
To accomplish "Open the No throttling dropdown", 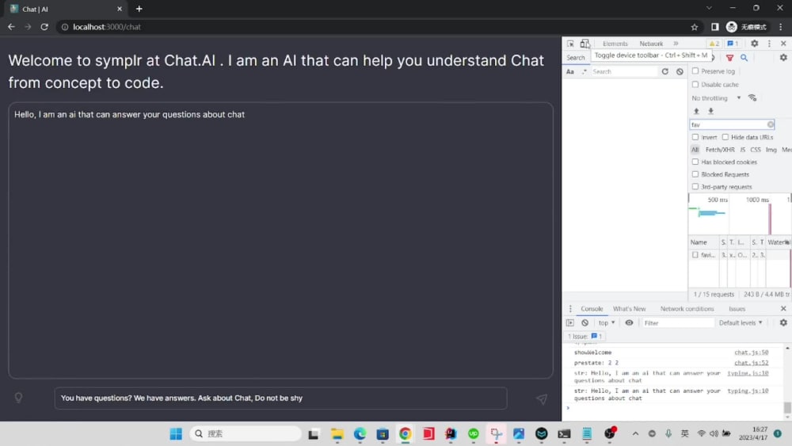I will click(716, 98).
